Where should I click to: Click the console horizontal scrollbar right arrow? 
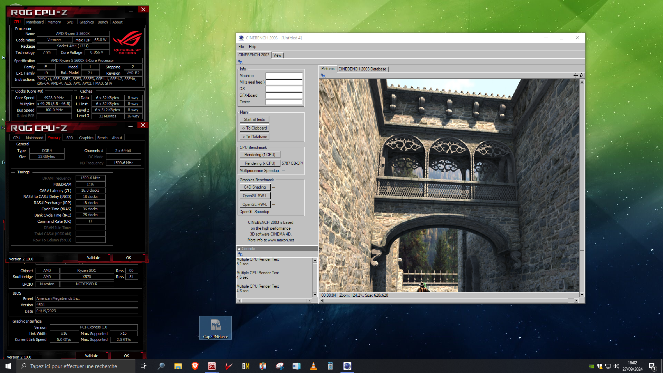(x=309, y=301)
